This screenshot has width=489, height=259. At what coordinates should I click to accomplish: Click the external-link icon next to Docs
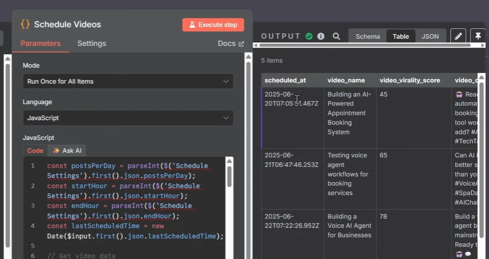click(x=241, y=44)
